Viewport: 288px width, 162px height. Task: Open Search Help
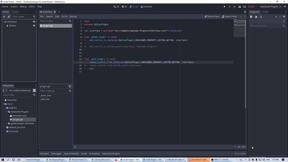[x=229, y=17]
